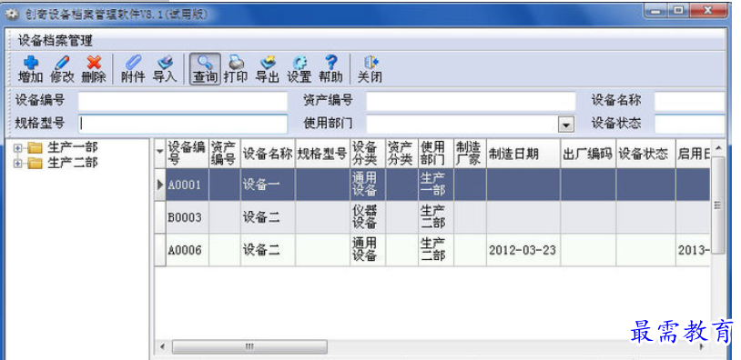Open the grid column chooser dropdown arrow
741x360 pixels.
point(159,152)
